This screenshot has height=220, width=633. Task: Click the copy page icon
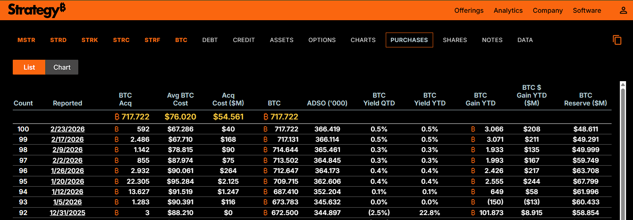click(x=617, y=40)
